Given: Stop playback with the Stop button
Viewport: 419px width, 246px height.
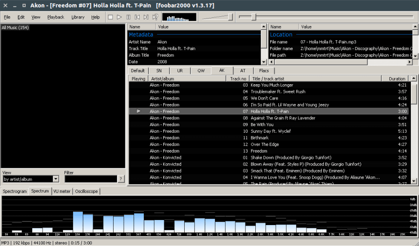Looking at the screenshot, I should 110,17.
